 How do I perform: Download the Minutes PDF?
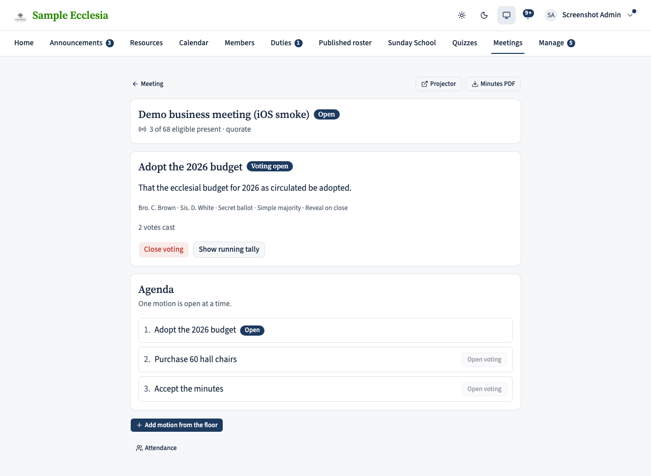click(x=493, y=84)
